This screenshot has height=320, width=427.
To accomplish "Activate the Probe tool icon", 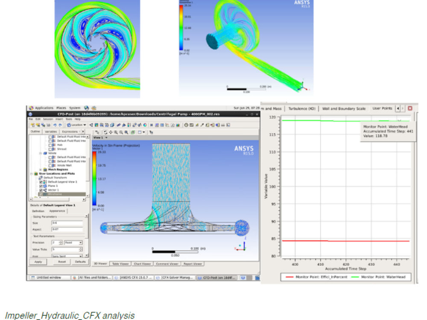I will click(202, 125).
